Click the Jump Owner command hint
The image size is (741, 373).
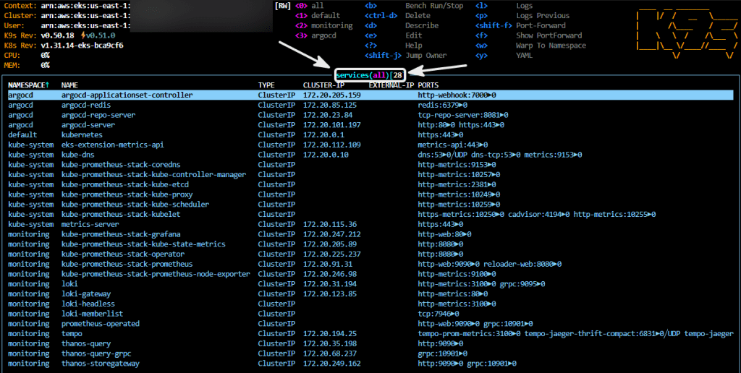tap(425, 55)
